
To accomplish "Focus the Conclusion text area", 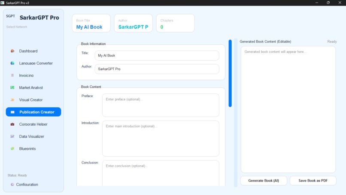I will click(161, 173).
